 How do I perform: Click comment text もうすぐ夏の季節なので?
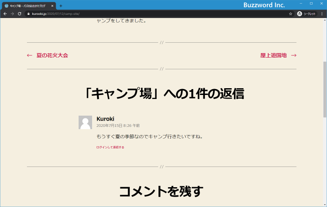coord(123,137)
